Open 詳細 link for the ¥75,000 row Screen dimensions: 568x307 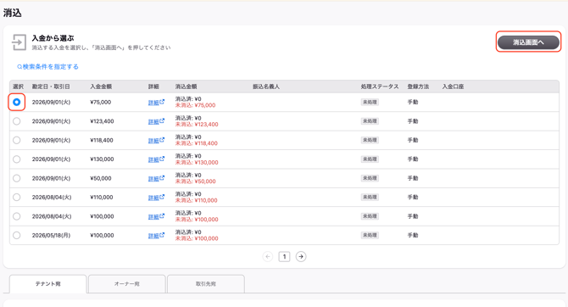pyautogui.click(x=156, y=103)
